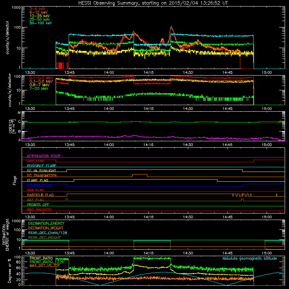The width and height of the screenshot is (289, 289).
Task: Click the 14:30 tick label under GOES plot
Action: tap(188, 145)
